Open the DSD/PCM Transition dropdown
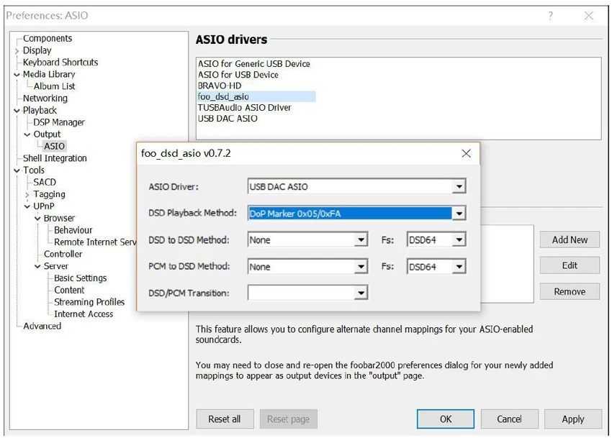The width and height of the screenshot is (612, 438). pos(361,293)
